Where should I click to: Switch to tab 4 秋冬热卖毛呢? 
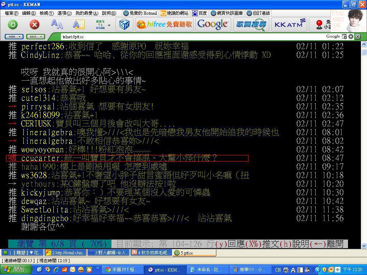click(x=151, y=252)
